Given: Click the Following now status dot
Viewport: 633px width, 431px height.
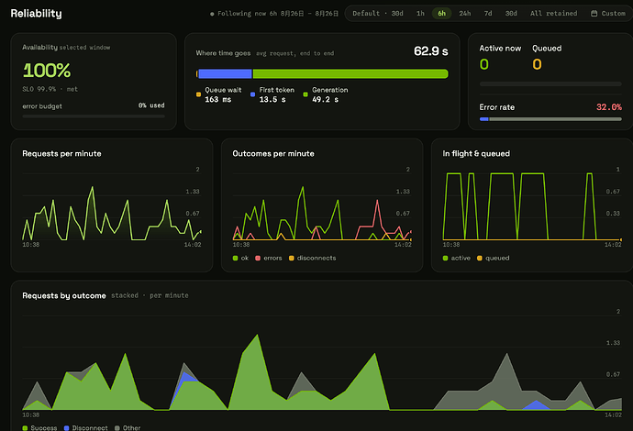Looking at the screenshot, I should [x=212, y=14].
